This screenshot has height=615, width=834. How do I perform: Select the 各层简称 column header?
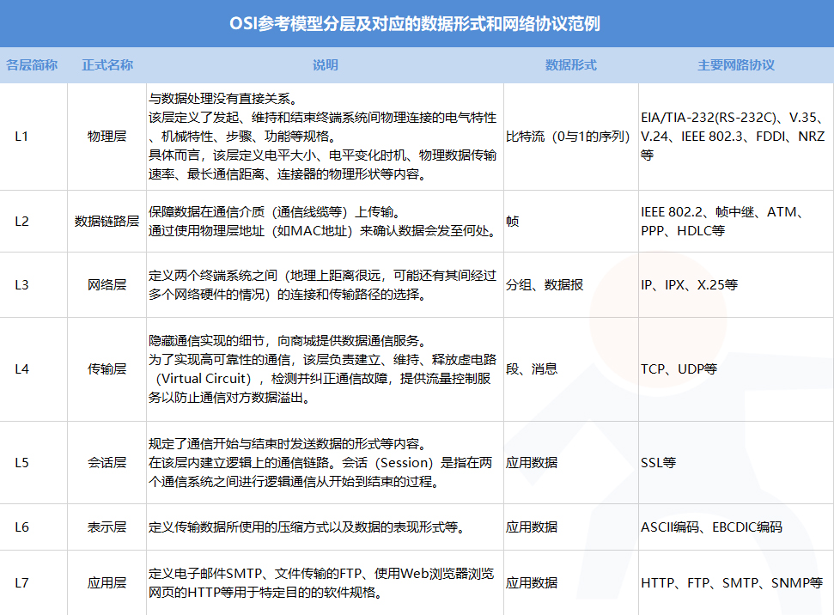33,64
